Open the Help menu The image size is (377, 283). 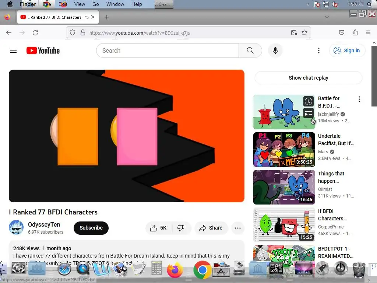point(137,4)
